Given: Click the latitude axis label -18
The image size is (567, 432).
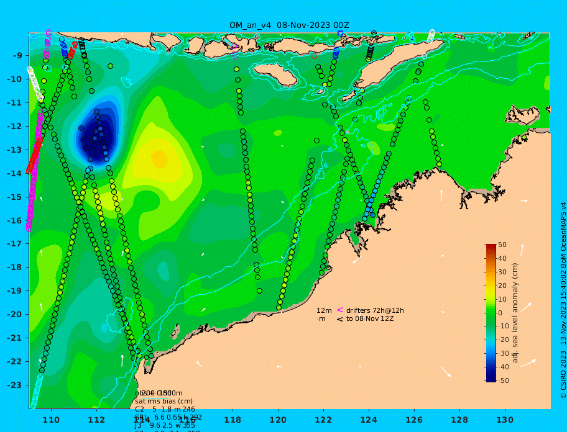Looking at the screenshot, I should tap(14, 268).
